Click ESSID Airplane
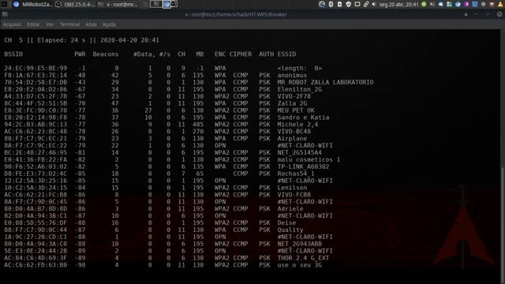Viewport: 505px width, 284px height. pyautogui.click(x=292, y=139)
